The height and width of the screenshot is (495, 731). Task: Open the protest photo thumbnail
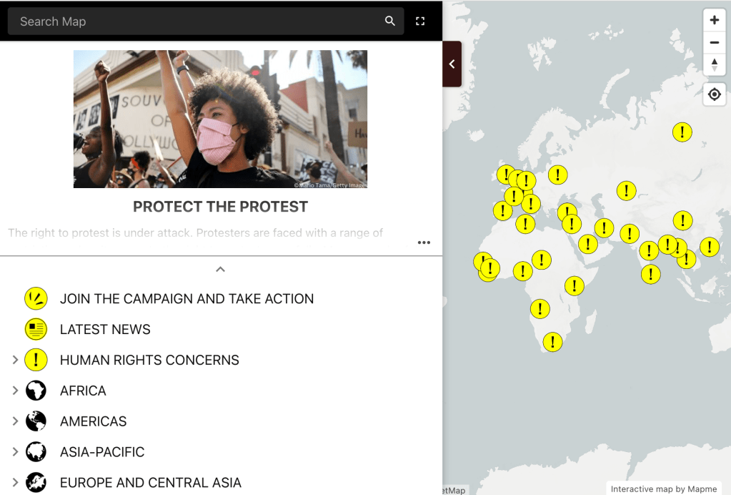point(220,119)
